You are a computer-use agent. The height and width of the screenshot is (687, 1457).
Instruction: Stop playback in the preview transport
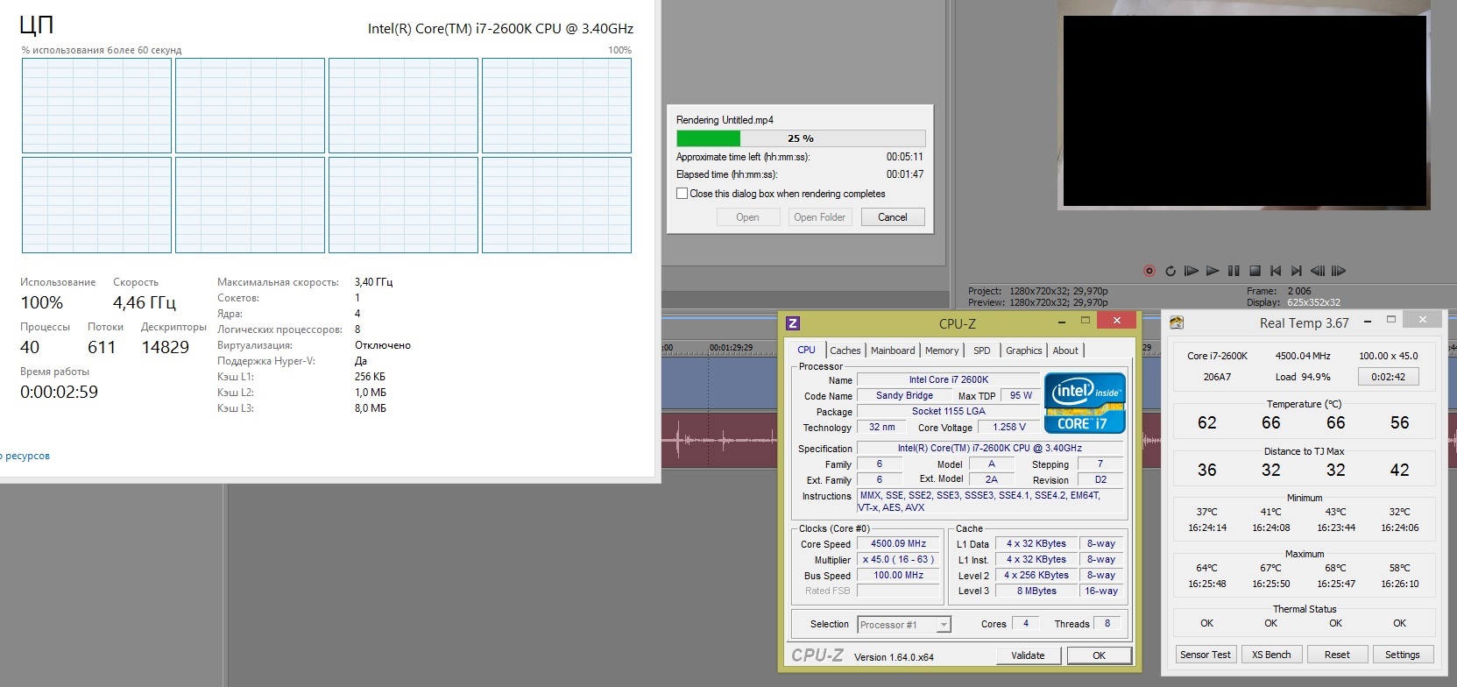(x=1255, y=271)
